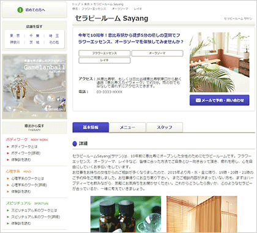Open the Gamelanball accessory banner
This screenshot has width=257, height=233.
coord(34,86)
